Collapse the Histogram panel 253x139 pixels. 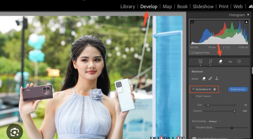[248, 15]
